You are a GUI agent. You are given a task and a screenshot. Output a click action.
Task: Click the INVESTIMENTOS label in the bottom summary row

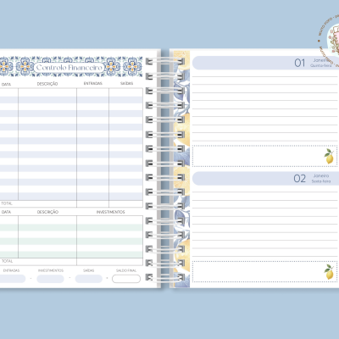coord(51,270)
